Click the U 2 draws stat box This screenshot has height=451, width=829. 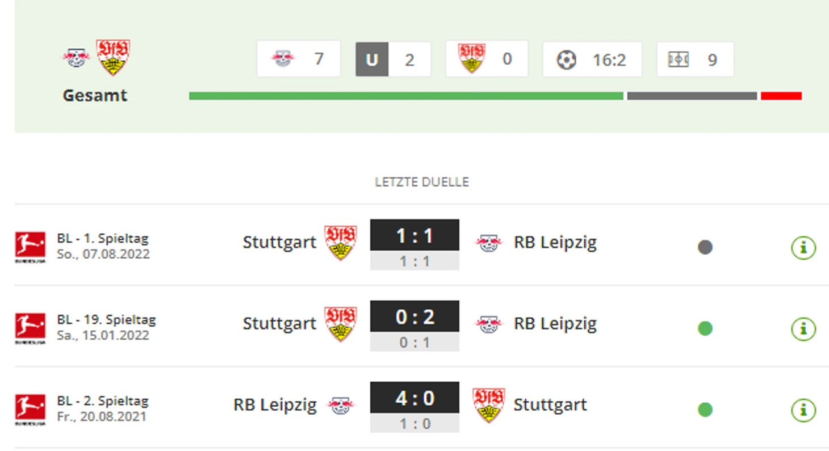[x=393, y=59]
